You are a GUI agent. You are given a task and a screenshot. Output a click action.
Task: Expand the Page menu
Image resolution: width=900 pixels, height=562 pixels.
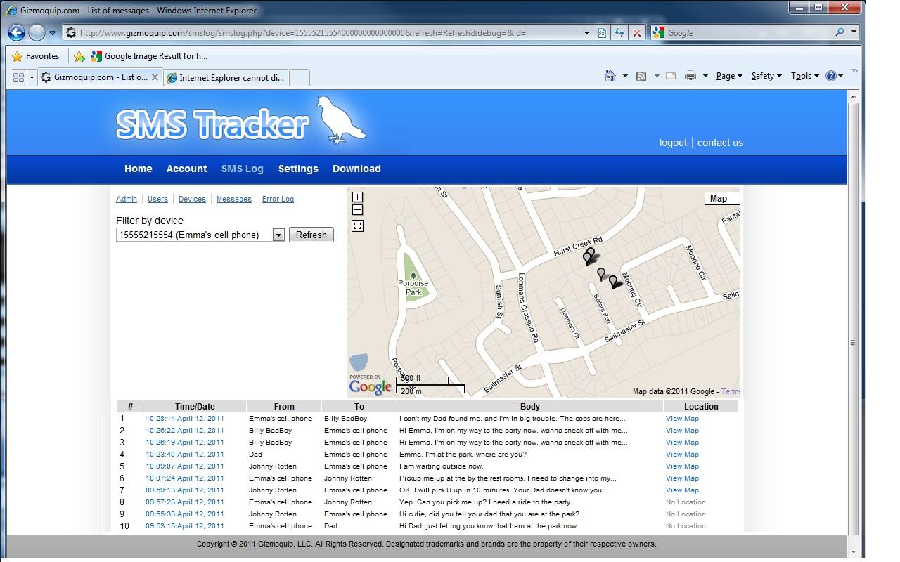(729, 76)
